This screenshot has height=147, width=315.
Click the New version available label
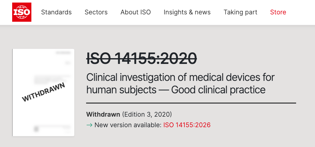pyautogui.click(x=128, y=125)
